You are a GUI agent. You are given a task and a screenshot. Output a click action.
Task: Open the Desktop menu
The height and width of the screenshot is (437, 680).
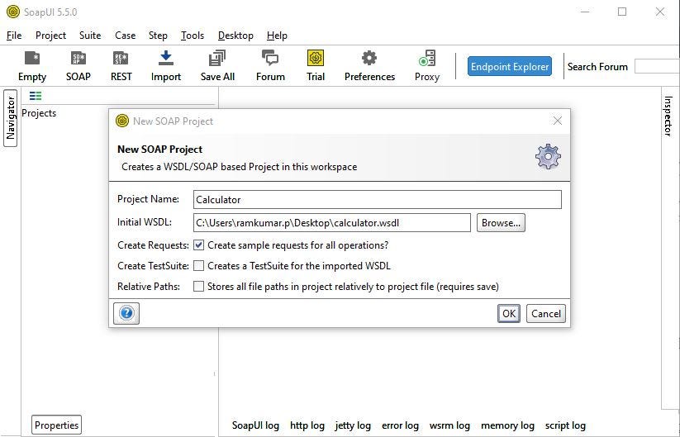[235, 36]
